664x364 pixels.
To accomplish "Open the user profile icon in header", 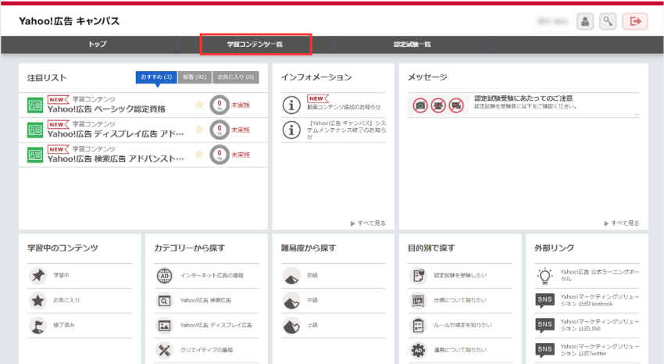I will pos(585,21).
